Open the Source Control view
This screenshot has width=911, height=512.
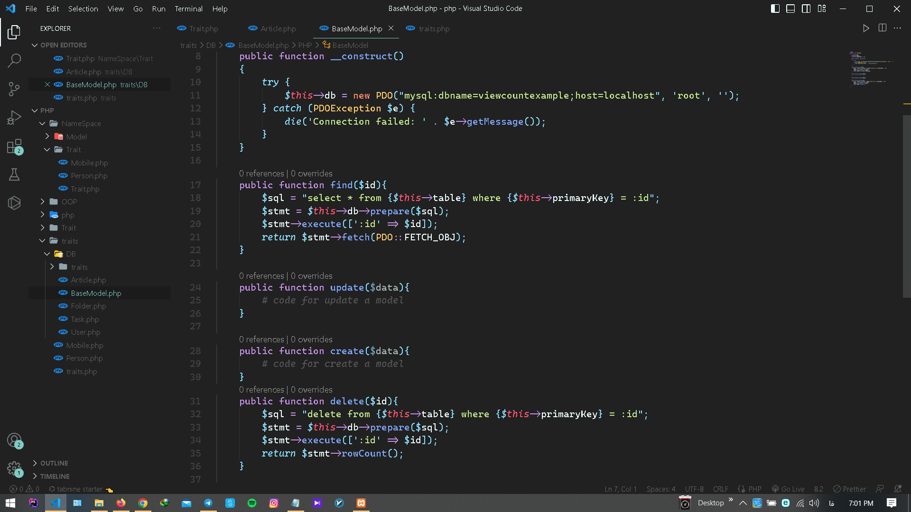(x=14, y=89)
